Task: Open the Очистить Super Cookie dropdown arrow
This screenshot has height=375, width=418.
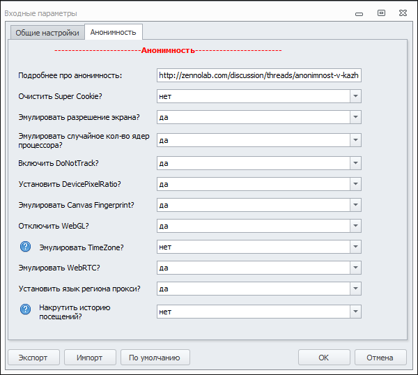Action: (355, 96)
